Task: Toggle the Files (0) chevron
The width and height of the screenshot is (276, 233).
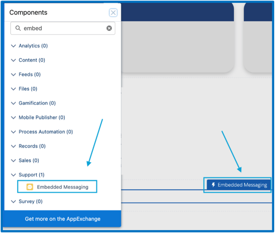Action: tap(13, 89)
